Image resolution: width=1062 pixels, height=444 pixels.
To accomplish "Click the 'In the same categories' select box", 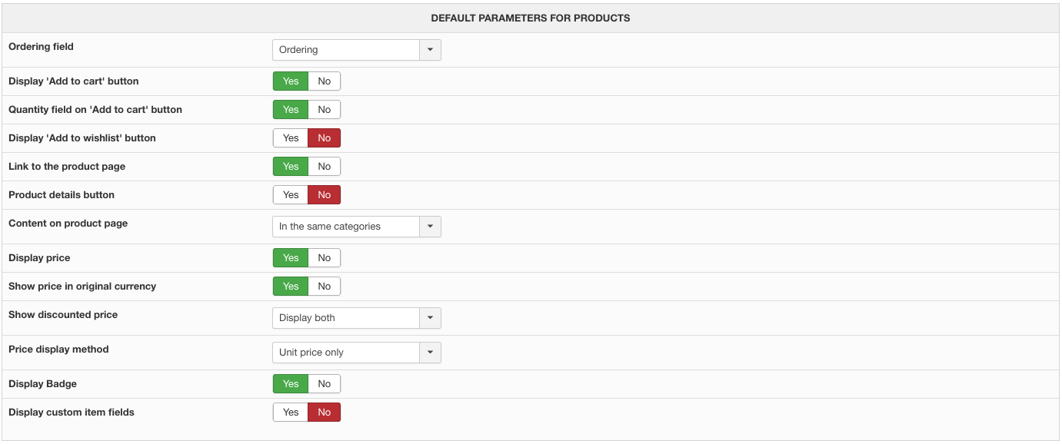I will (x=357, y=227).
